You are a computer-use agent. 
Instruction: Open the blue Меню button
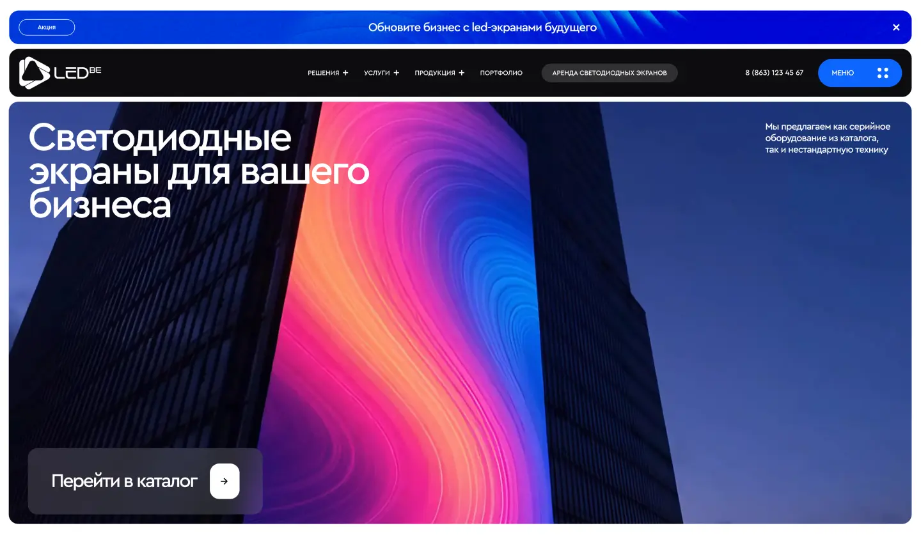tap(843, 73)
